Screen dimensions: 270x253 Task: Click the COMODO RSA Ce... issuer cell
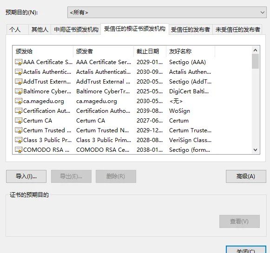103,150
